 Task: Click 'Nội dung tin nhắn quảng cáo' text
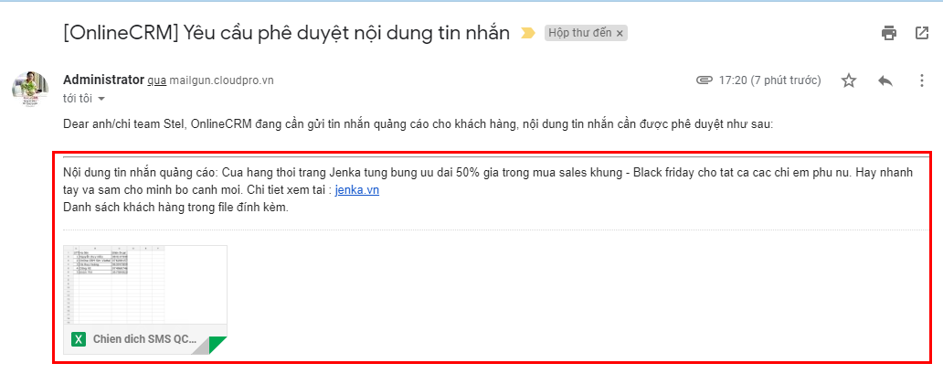point(140,173)
